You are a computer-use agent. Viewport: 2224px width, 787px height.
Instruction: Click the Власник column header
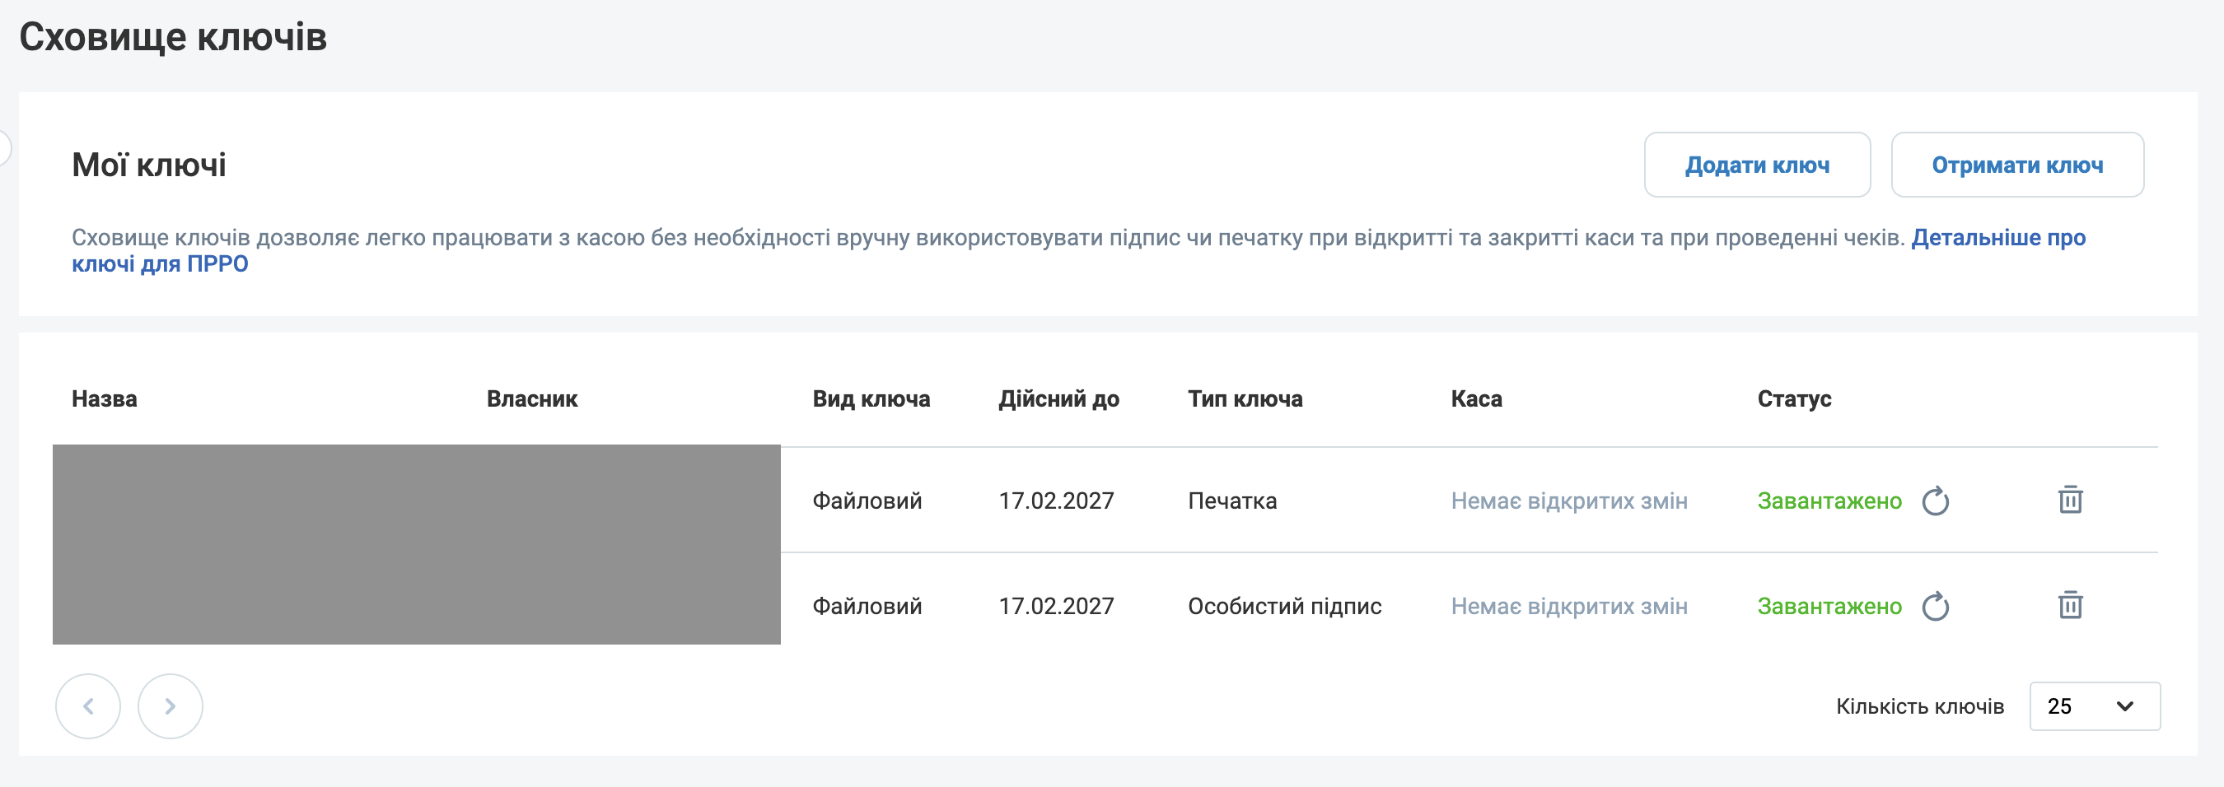[x=532, y=398]
